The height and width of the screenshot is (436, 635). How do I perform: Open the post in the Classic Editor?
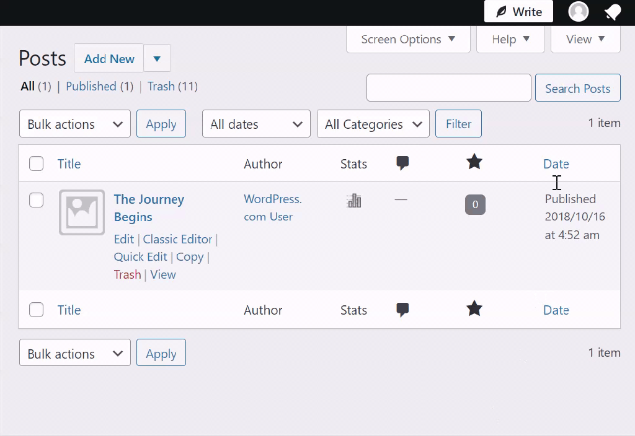tap(177, 239)
